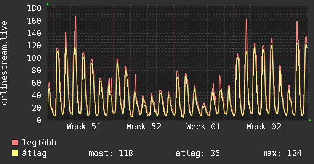Click the átlag: 36 statistic

coord(198,153)
